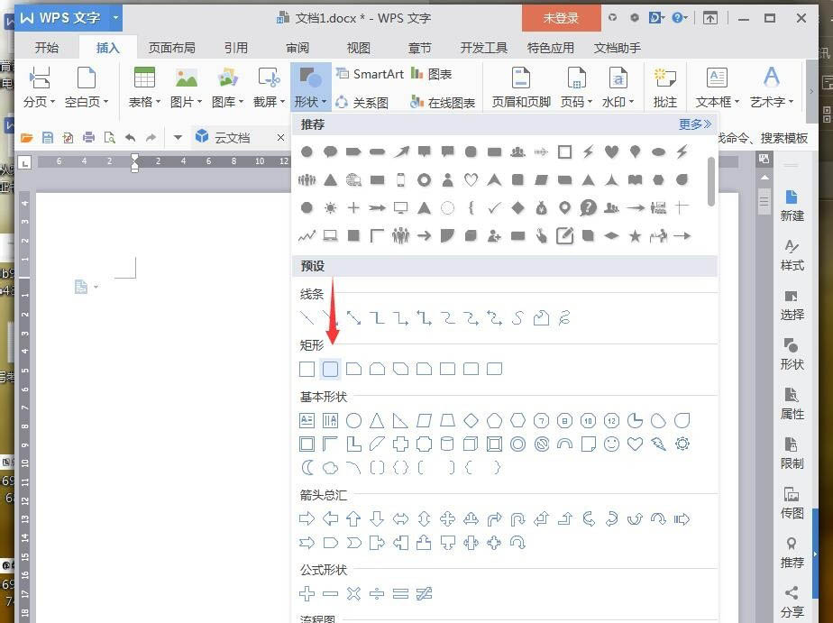The width and height of the screenshot is (833, 623).
Task: Switch to the 开始 tab
Action: pos(47,48)
